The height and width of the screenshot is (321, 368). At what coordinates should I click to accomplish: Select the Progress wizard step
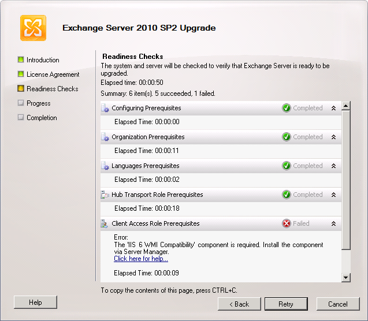(39, 103)
